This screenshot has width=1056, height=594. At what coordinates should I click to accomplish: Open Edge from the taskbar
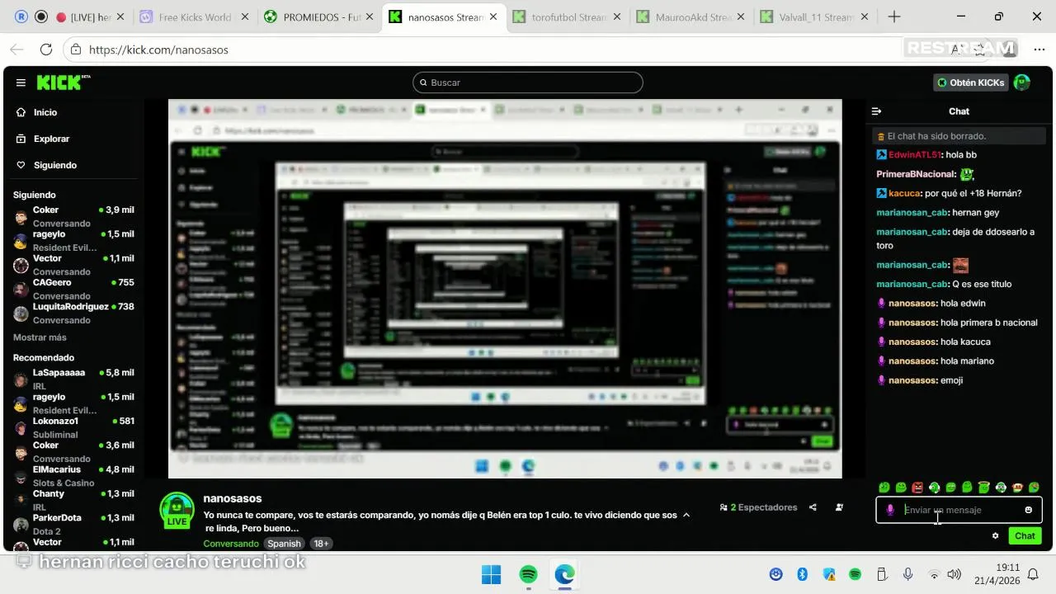pyautogui.click(x=565, y=574)
